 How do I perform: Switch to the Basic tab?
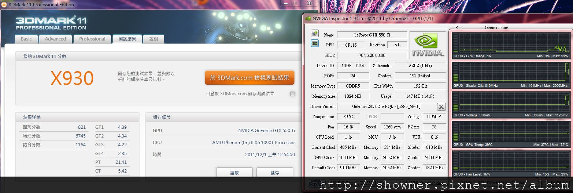[x=26, y=39]
